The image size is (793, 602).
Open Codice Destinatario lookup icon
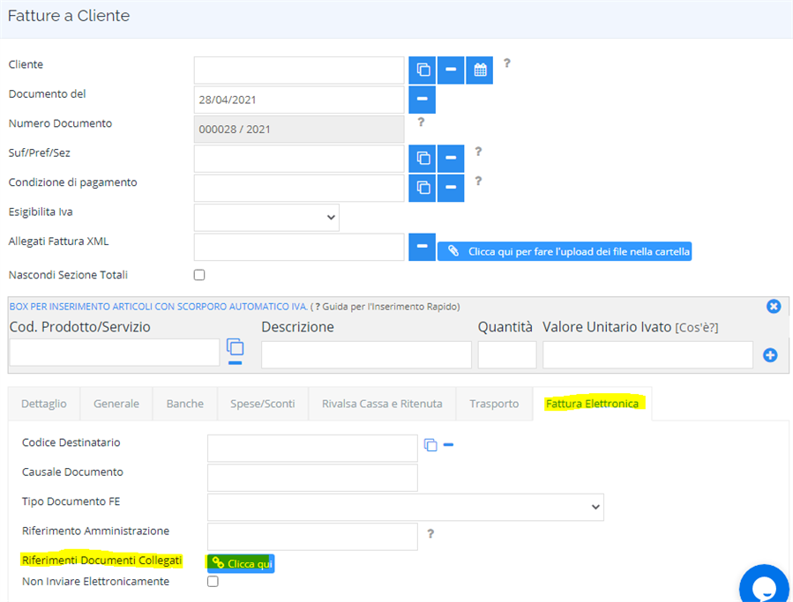click(x=430, y=445)
